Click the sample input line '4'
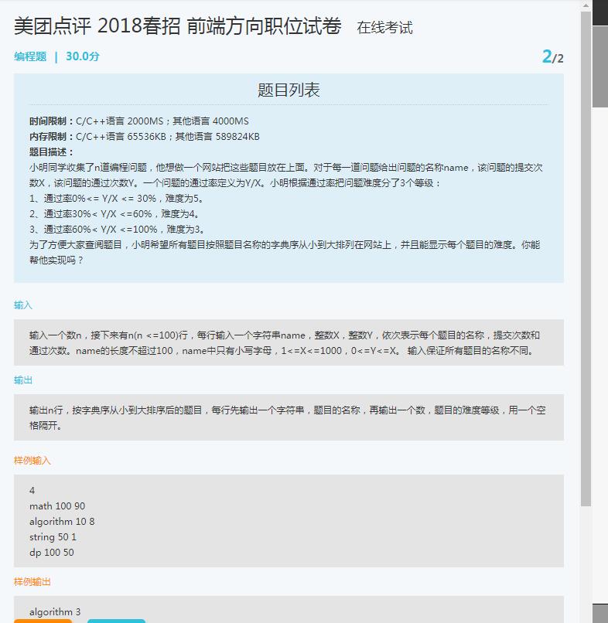The height and width of the screenshot is (623, 608). (32, 491)
